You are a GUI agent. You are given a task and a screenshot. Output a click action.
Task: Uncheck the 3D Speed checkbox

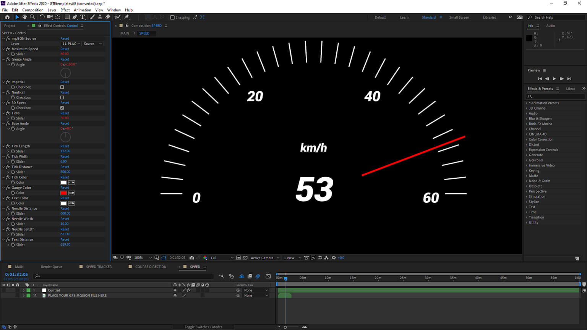pyautogui.click(x=62, y=108)
